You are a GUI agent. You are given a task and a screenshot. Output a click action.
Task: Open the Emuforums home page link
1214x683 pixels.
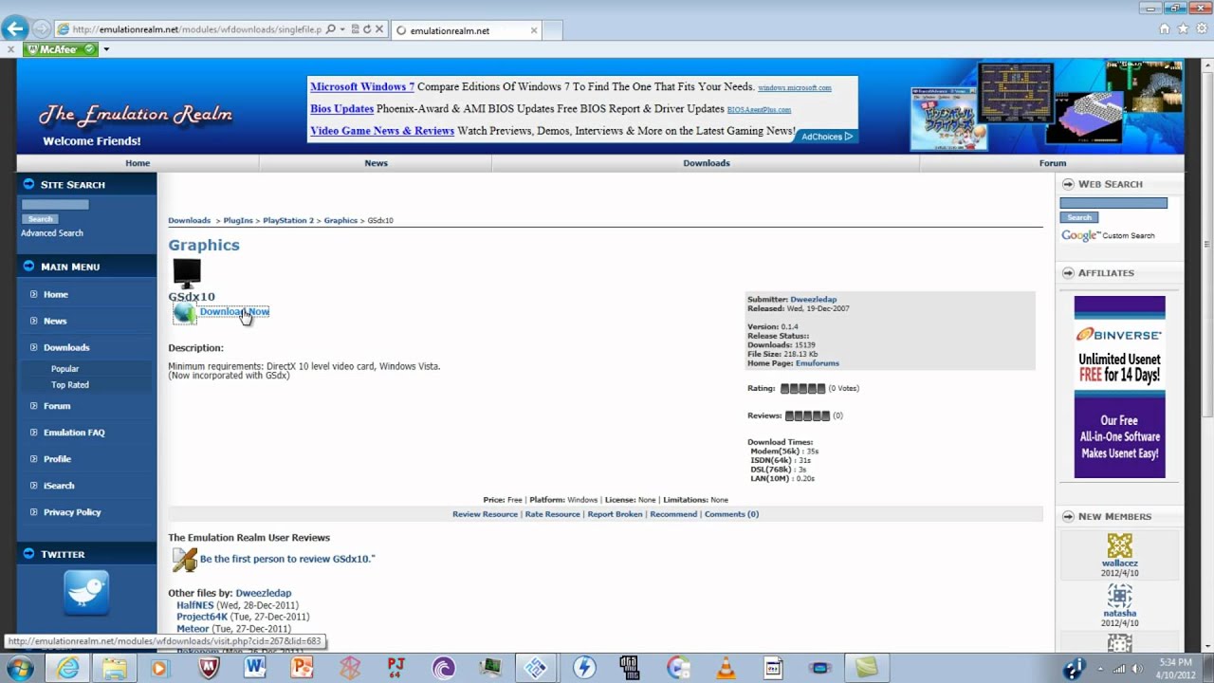818,363
